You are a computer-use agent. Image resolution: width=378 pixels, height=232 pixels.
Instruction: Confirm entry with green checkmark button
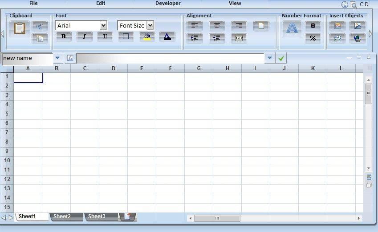(x=281, y=58)
